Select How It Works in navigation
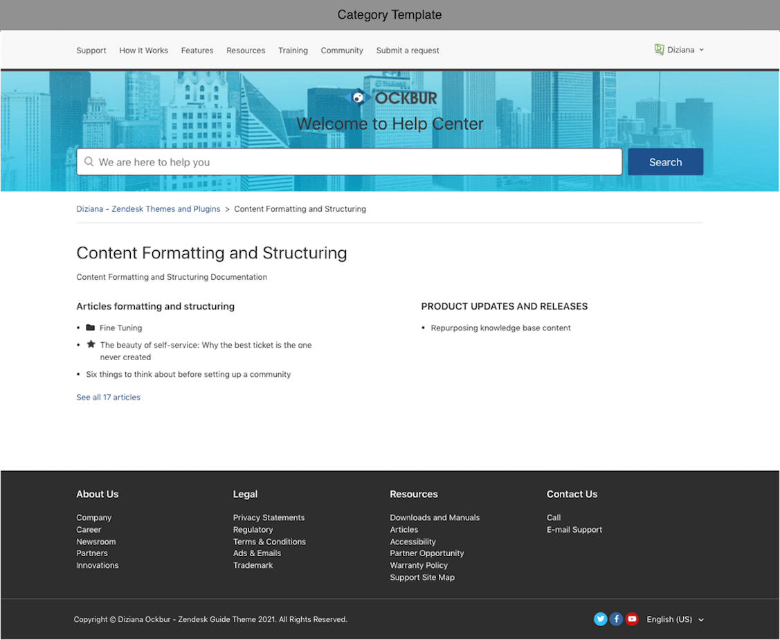The width and height of the screenshot is (780, 640). click(143, 51)
